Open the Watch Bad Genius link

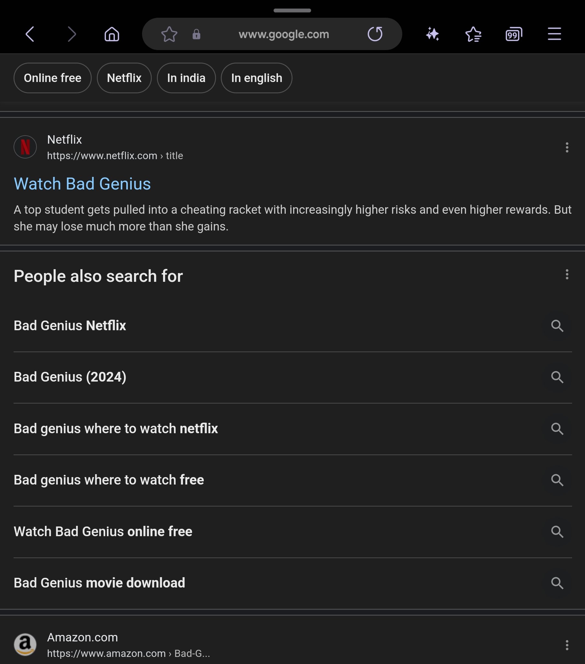82,184
